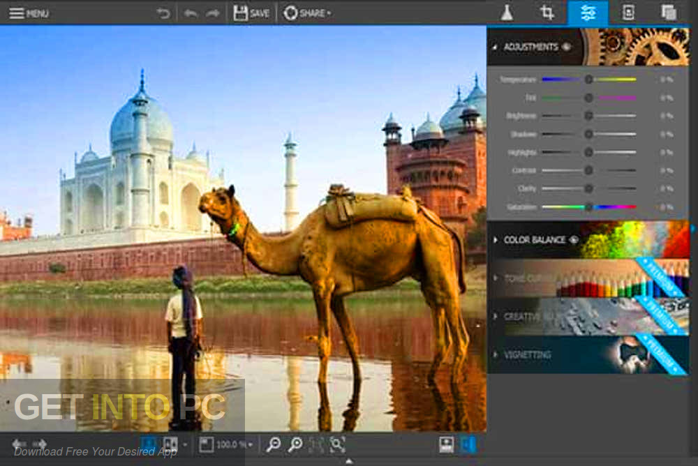Screen dimensions: 698x466
Task: Click the Layers panel icon
Action: 668,12
